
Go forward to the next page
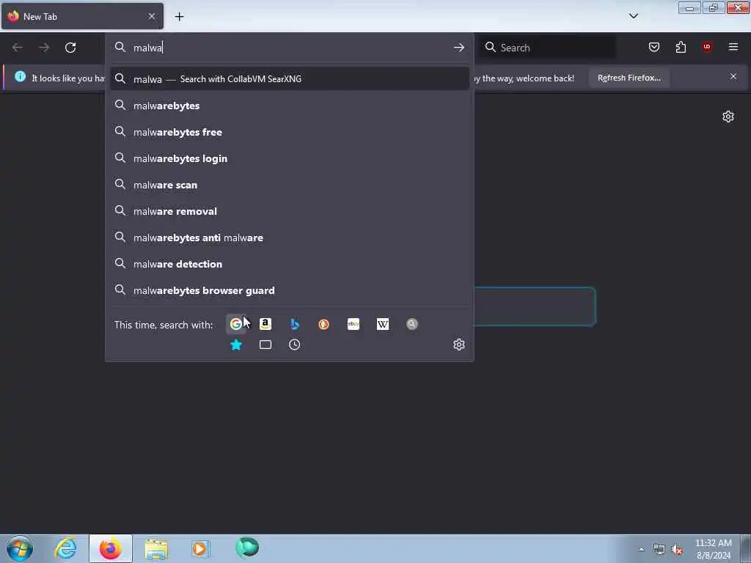click(44, 48)
